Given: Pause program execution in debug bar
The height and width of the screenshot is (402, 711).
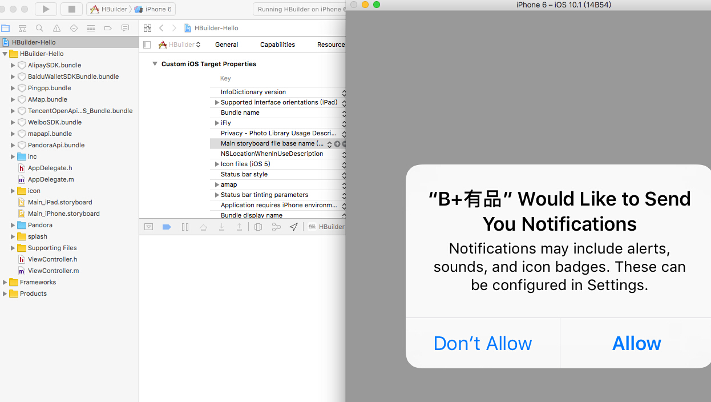Looking at the screenshot, I should (x=185, y=227).
